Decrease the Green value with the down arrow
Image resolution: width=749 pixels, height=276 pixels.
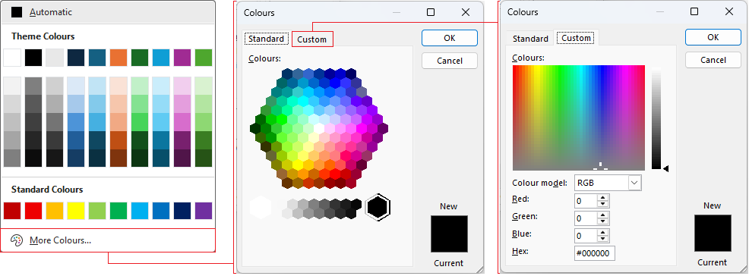pos(603,221)
